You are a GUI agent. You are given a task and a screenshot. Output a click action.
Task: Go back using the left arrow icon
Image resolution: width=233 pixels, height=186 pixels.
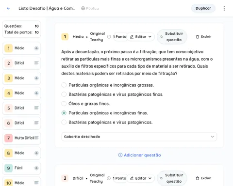(x=8, y=8)
